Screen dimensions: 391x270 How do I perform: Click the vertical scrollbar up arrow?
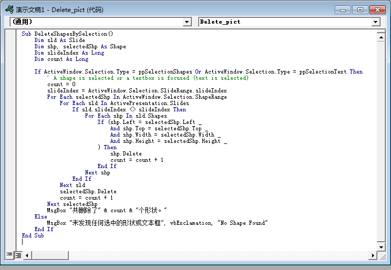click(x=381, y=38)
